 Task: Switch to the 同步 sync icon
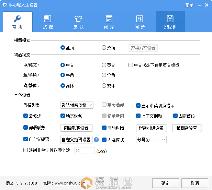pyautogui.click(x=140, y=19)
